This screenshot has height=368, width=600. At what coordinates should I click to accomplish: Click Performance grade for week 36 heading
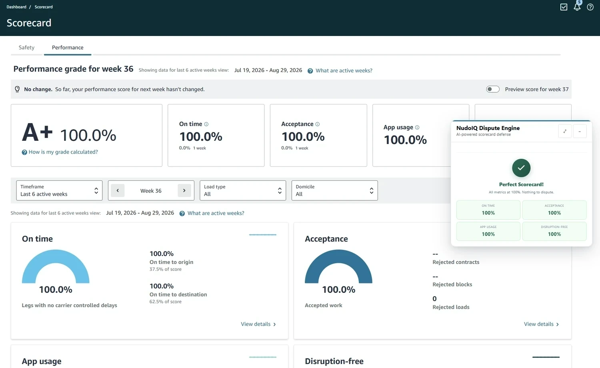[x=73, y=69]
